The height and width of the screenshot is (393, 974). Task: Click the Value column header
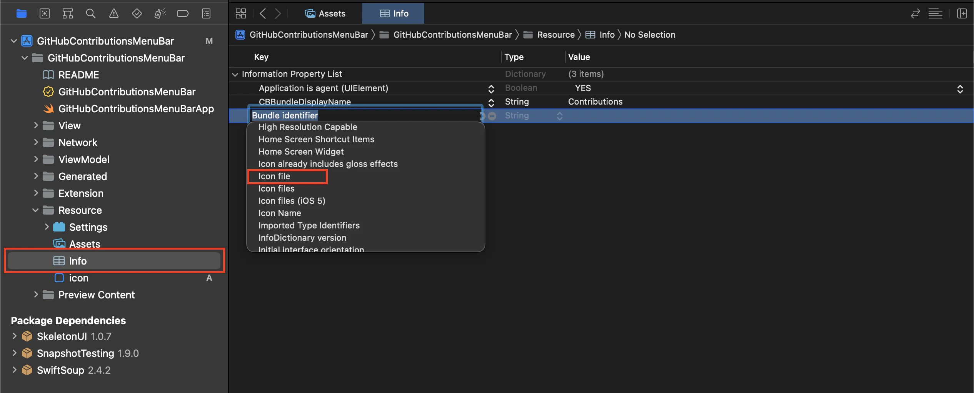pos(579,57)
